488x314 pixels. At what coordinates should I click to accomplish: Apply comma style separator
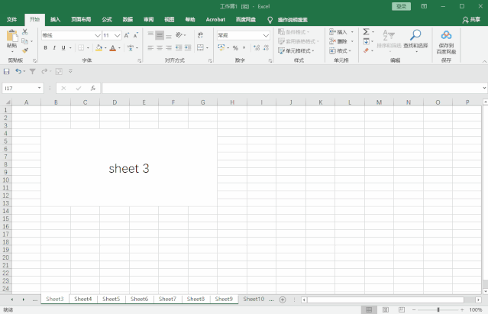click(x=244, y=47)
